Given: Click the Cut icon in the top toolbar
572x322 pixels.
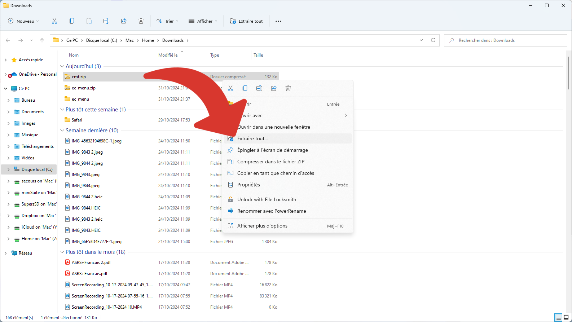Looking at the screenshot, I should click(x=54, y=21).
